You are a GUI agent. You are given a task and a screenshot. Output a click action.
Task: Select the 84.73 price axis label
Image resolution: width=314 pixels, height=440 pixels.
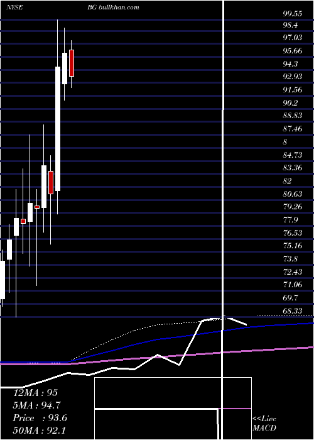click(x=293, y=155)
